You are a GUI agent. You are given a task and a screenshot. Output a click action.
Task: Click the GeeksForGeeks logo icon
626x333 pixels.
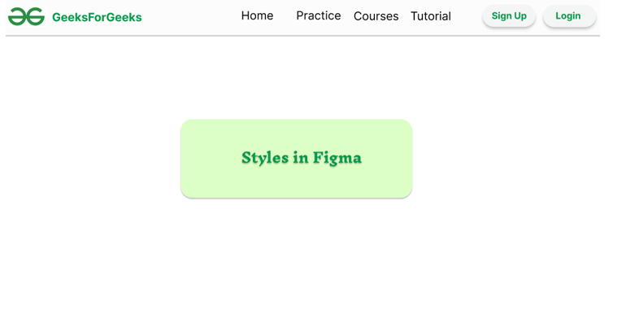click(26, 16)
